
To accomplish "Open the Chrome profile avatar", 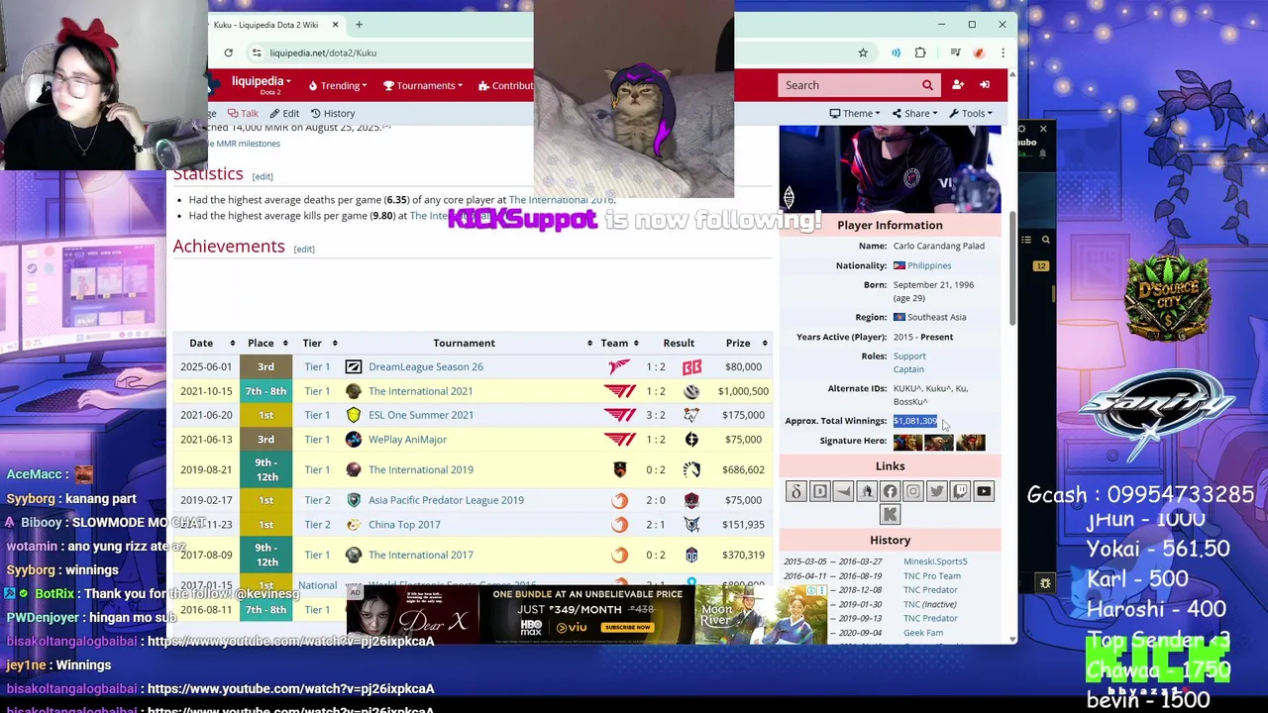I will (x=979, y=52).
